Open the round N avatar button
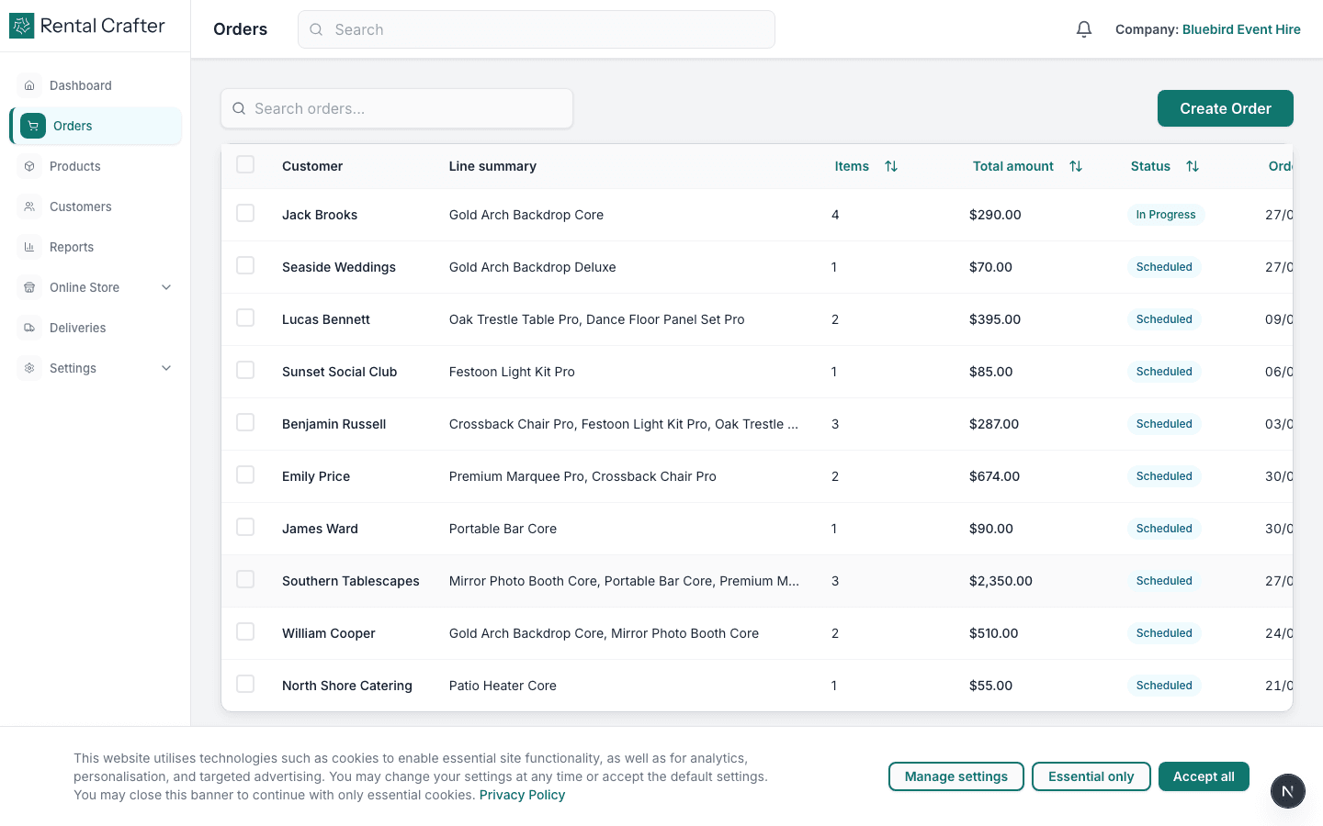Viewport: 1323px width, 826px height. click(x=1288, y=791)
